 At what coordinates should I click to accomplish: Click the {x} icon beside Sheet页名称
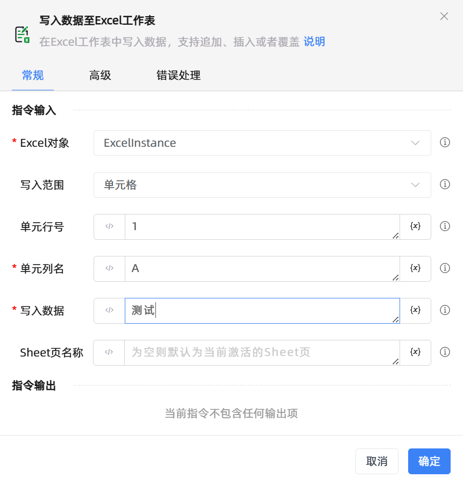(415, 352)
